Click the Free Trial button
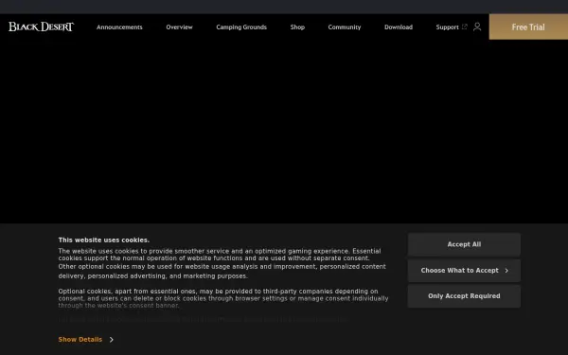The width and height of the screenshot is (568, 355). click(528, 27)
